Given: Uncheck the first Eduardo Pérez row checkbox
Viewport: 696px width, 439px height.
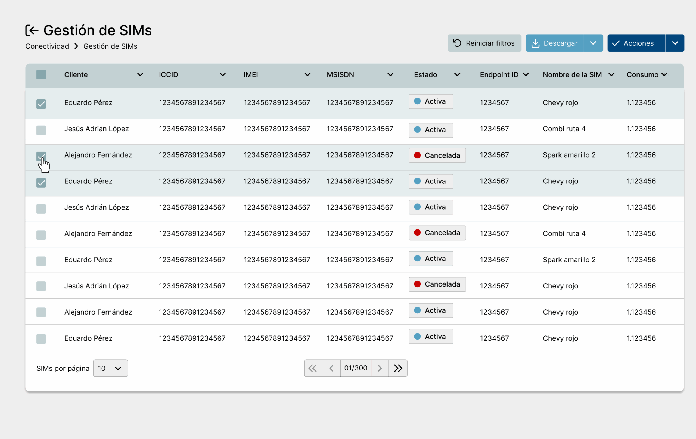Looking at the screenshot, I should 41,104.
